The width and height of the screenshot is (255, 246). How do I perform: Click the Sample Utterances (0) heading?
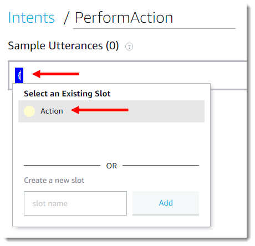(63, 45)
